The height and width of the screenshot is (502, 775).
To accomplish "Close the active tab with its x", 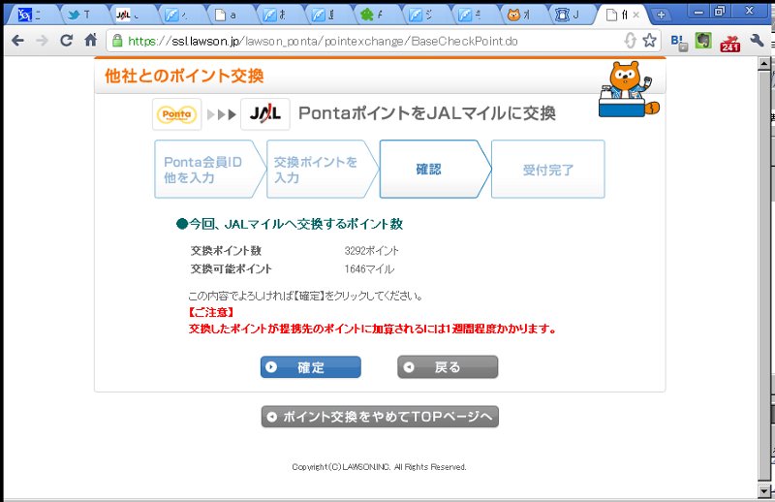I will (x=635, y=15).
